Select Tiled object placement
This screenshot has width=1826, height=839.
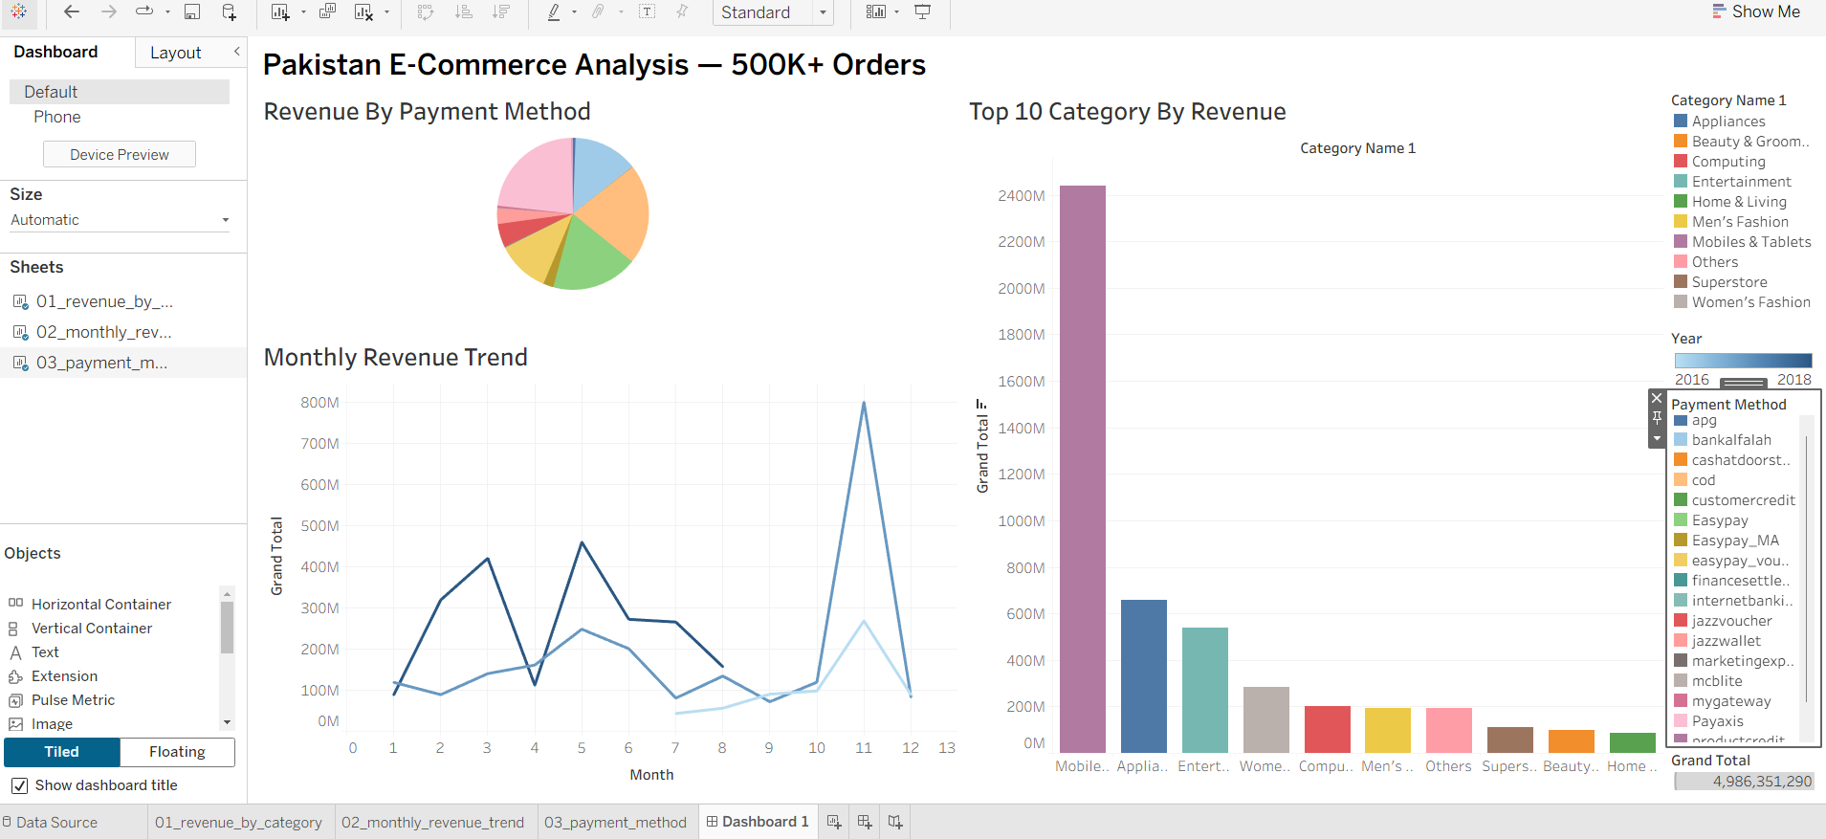[x=62, y=752]
